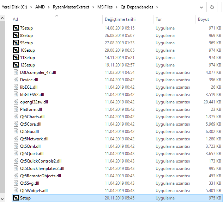The width and height of the screenshot is (223, 203).
Task: Select the 10Setup application icon
Action: pyautogui.click(x=16, y=50)
